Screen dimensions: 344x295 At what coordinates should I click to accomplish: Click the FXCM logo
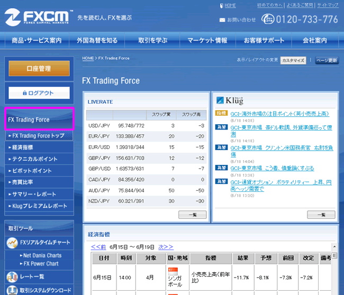[x=39, y=17]
